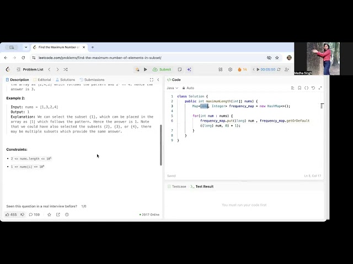353x264 pixels.
Task: Toggle the Auto lock setting
Action: (x=188, y=88)
